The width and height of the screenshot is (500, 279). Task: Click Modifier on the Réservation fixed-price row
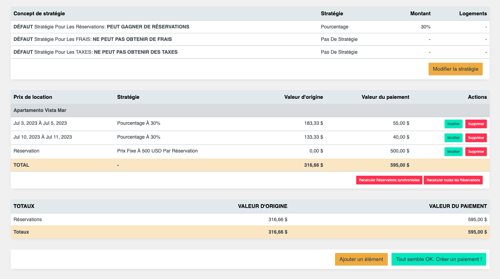pos(453,151)
